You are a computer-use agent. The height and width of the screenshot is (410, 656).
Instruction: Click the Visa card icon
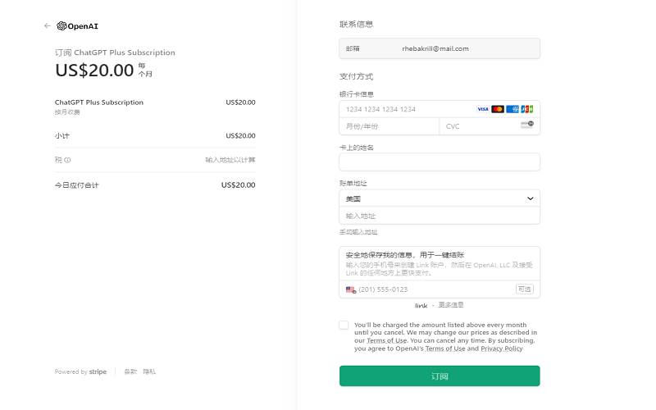pos(483,109)
